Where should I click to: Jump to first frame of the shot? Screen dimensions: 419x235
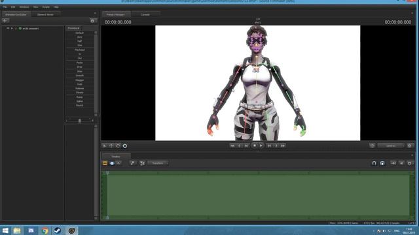pyautogui.click(x=232, y=146)
